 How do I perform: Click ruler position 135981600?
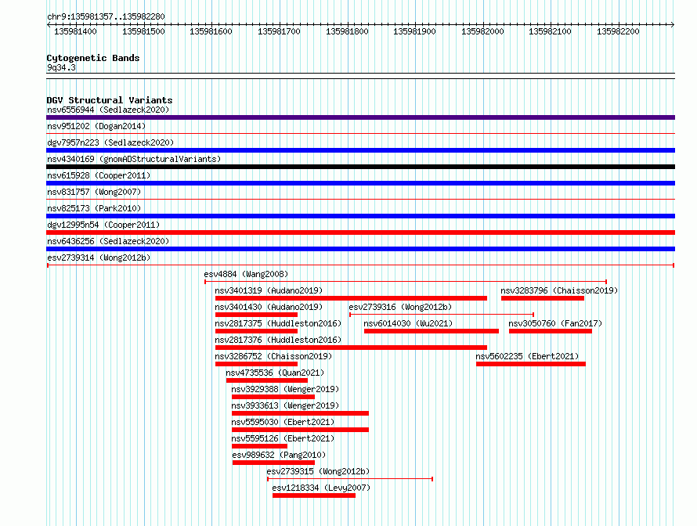click(x=211, y=31)
